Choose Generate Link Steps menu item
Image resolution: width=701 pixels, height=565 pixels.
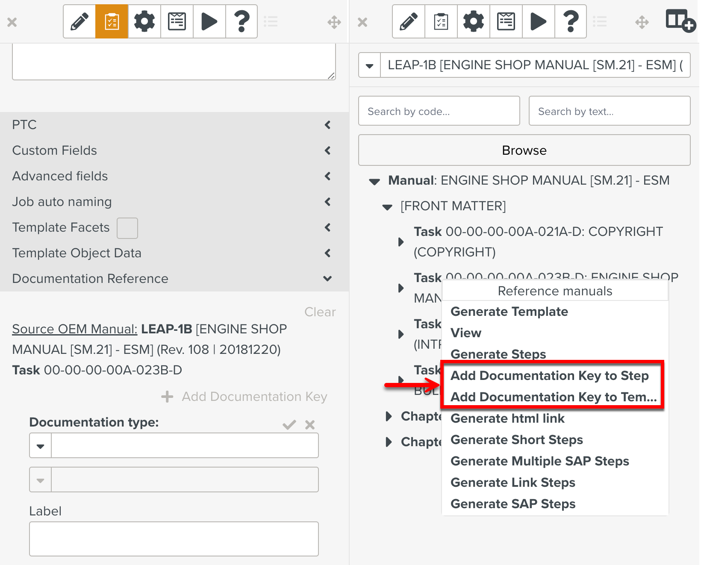coord(513,483)
